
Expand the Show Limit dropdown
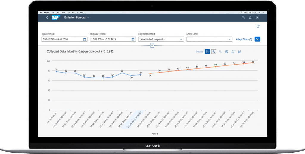tap(229, 39)
